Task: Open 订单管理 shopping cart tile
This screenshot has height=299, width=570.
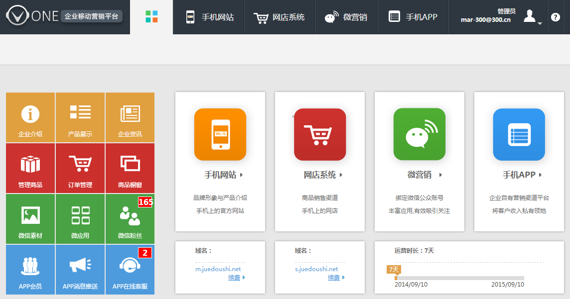Action: (x=80, y=168)
